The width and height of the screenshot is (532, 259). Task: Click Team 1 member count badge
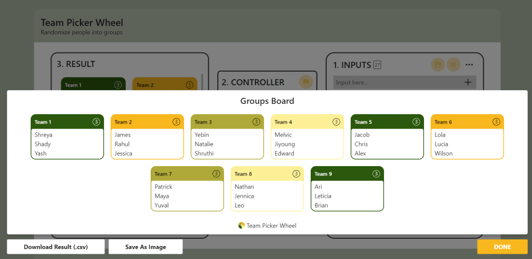pos(96,122)
